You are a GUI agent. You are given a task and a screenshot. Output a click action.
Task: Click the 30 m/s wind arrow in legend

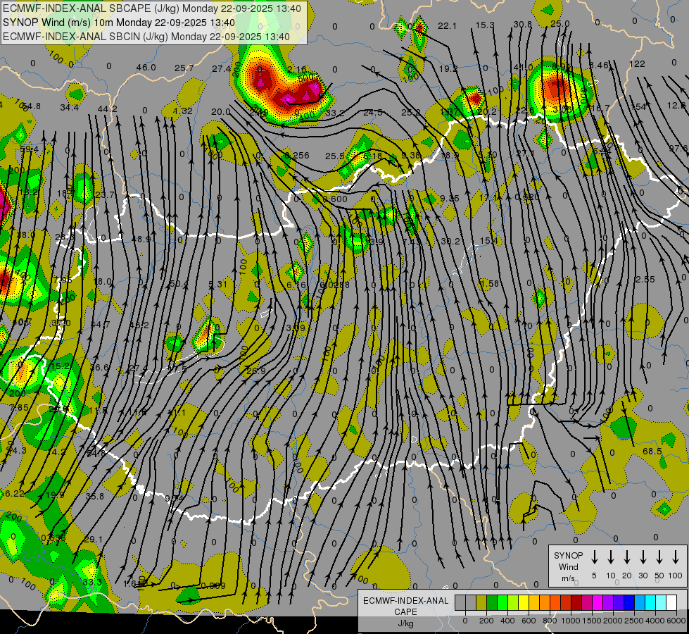[643, 557]
